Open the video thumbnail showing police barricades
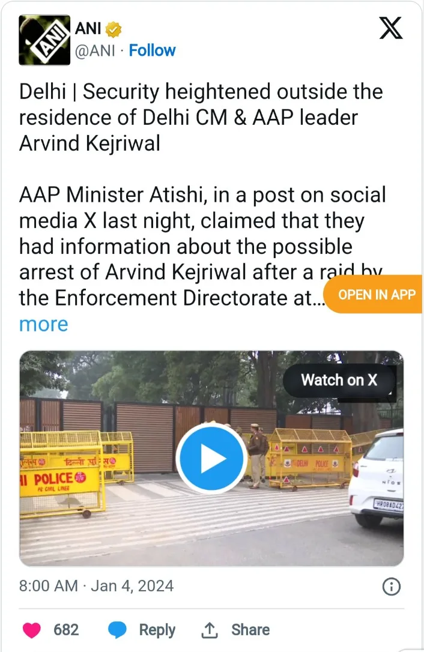 211,458
